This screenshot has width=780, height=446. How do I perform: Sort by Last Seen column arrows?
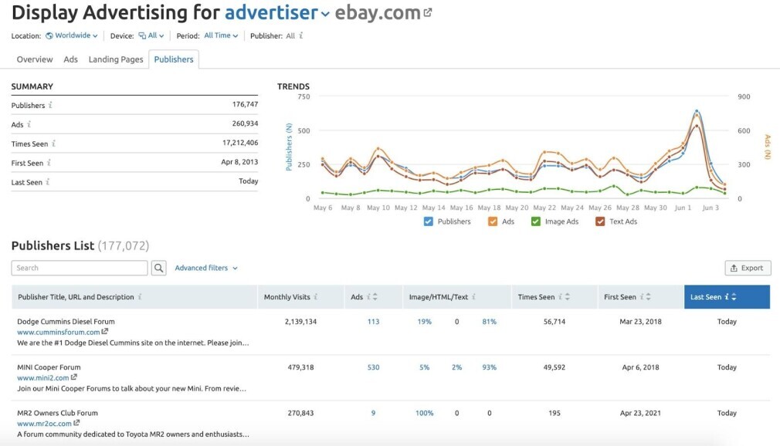tap(734, 297)
